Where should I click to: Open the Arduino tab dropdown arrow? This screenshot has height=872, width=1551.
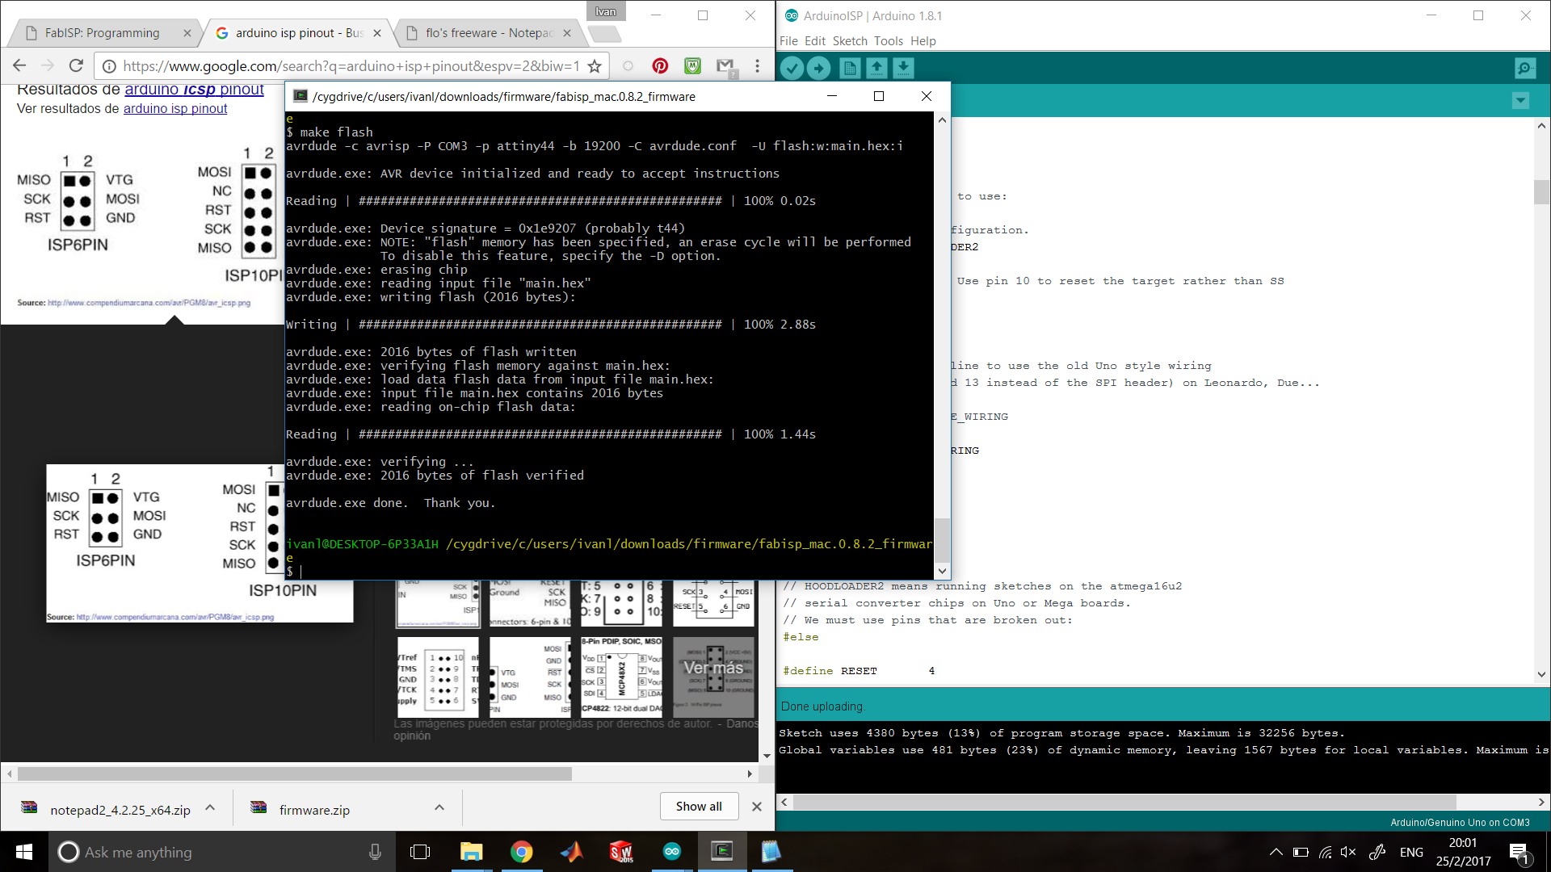[x=1520, y=101]
